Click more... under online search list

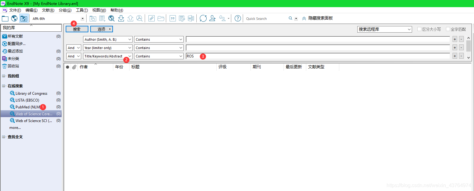point(15,128)
